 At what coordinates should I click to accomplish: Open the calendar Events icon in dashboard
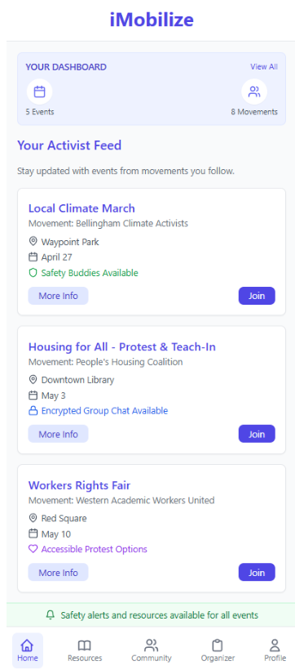pyautogui.click(x=40, y=92)
